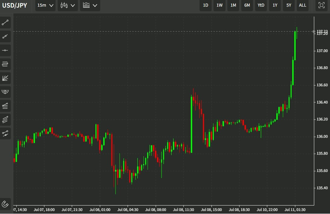Image resolution: width=330 pixels, height=214 pixels.
Task: Show the 1D range
Action: click(x=206, y=5)
